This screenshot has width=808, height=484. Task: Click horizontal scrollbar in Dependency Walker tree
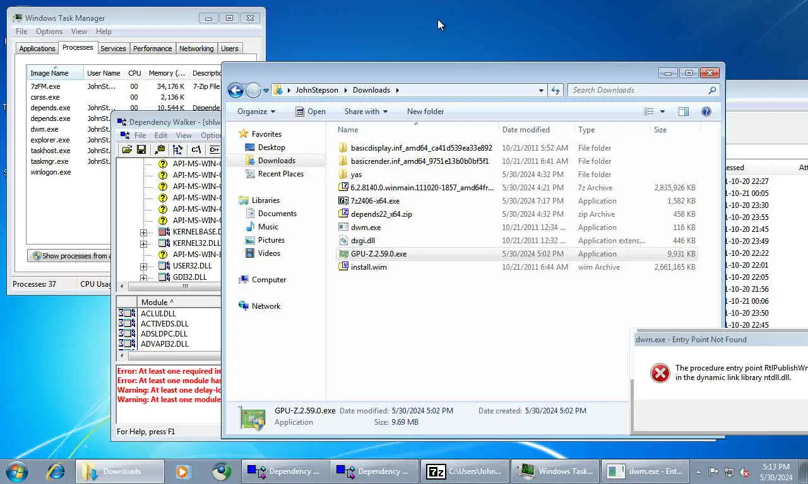pos(175,286)
